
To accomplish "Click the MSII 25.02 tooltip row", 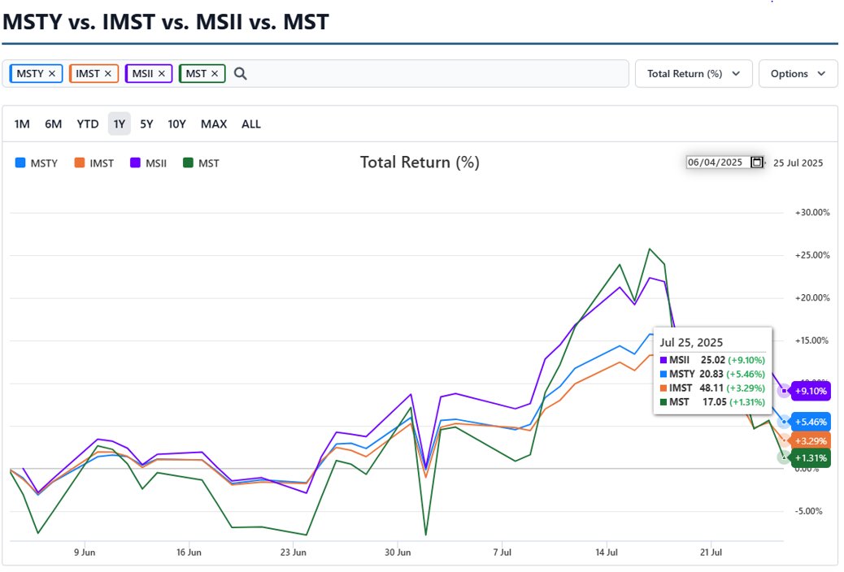I will [x=712, y=360].
